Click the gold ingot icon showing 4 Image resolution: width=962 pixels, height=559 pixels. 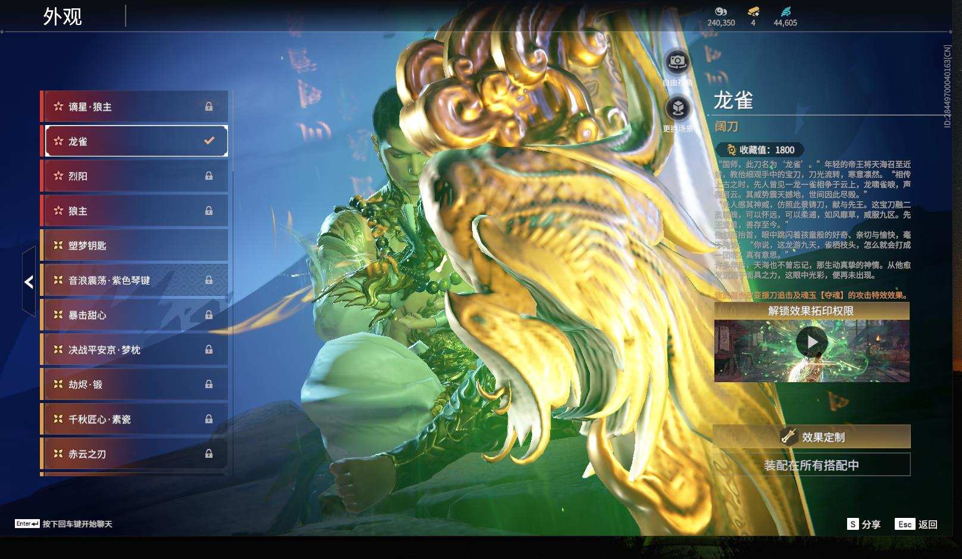pos(754,11)
